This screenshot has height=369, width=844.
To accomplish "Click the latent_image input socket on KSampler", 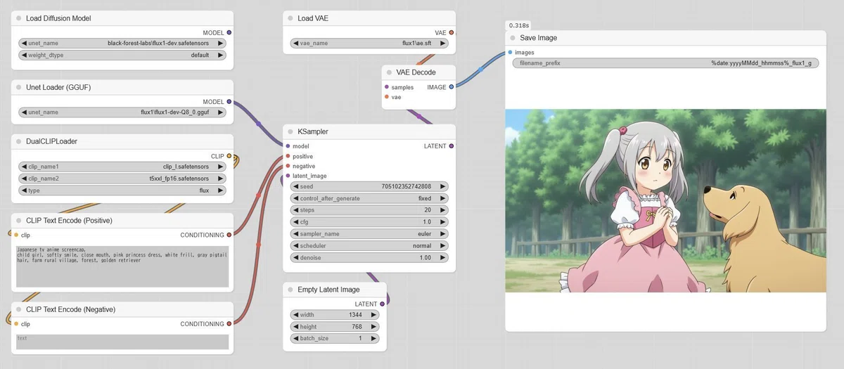I will 288,176.
